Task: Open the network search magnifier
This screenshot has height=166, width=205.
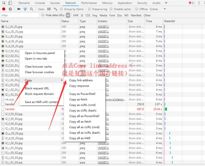Action: pyautogui.click(x=31, y=9)
